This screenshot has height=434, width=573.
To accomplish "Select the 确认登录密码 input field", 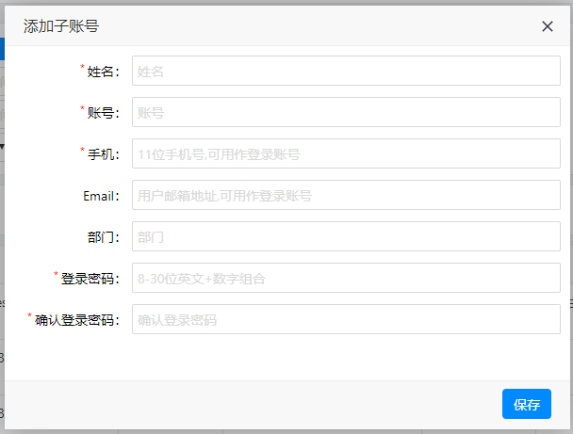I will [346, 319].
